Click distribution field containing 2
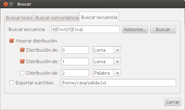The image size is (185, 110). 75,73
